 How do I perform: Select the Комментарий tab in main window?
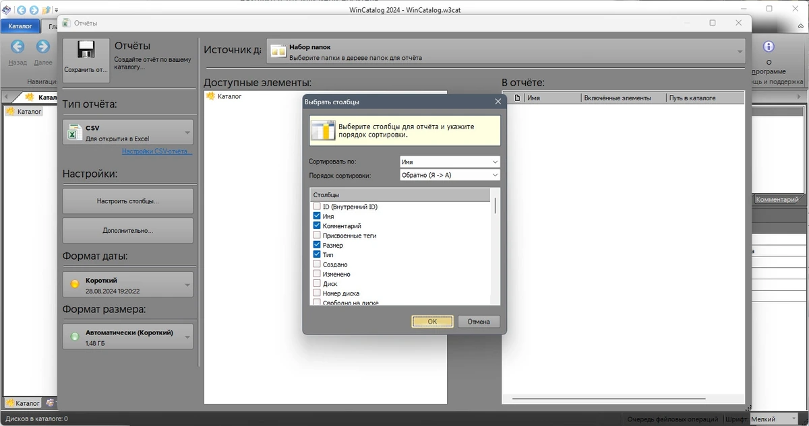tap(777, 200)
